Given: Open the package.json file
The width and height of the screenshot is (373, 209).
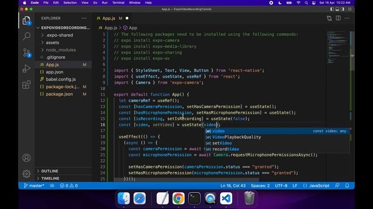Looking at the screenshot, I should [x=64, y=94].
